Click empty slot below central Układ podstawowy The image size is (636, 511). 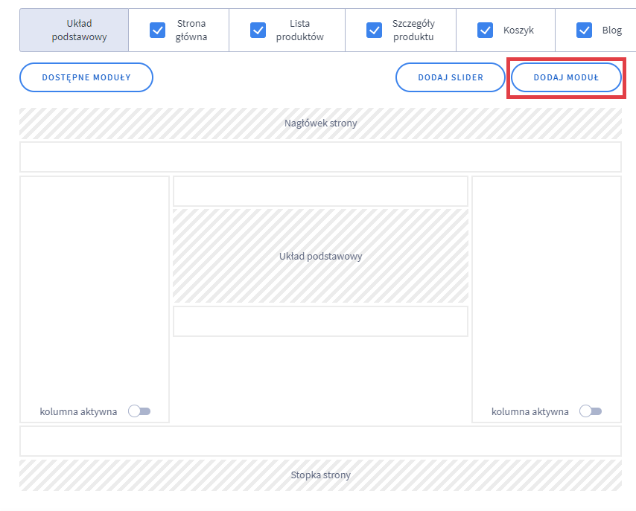(320, 321)
